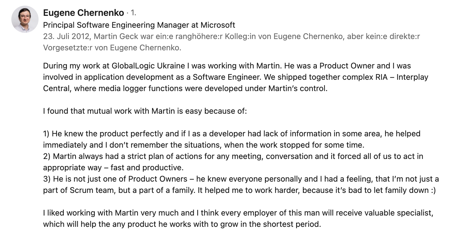This screenshot has width=450, height=241.
Task: Click the sentence I found that mutual work
Action: 145,111
